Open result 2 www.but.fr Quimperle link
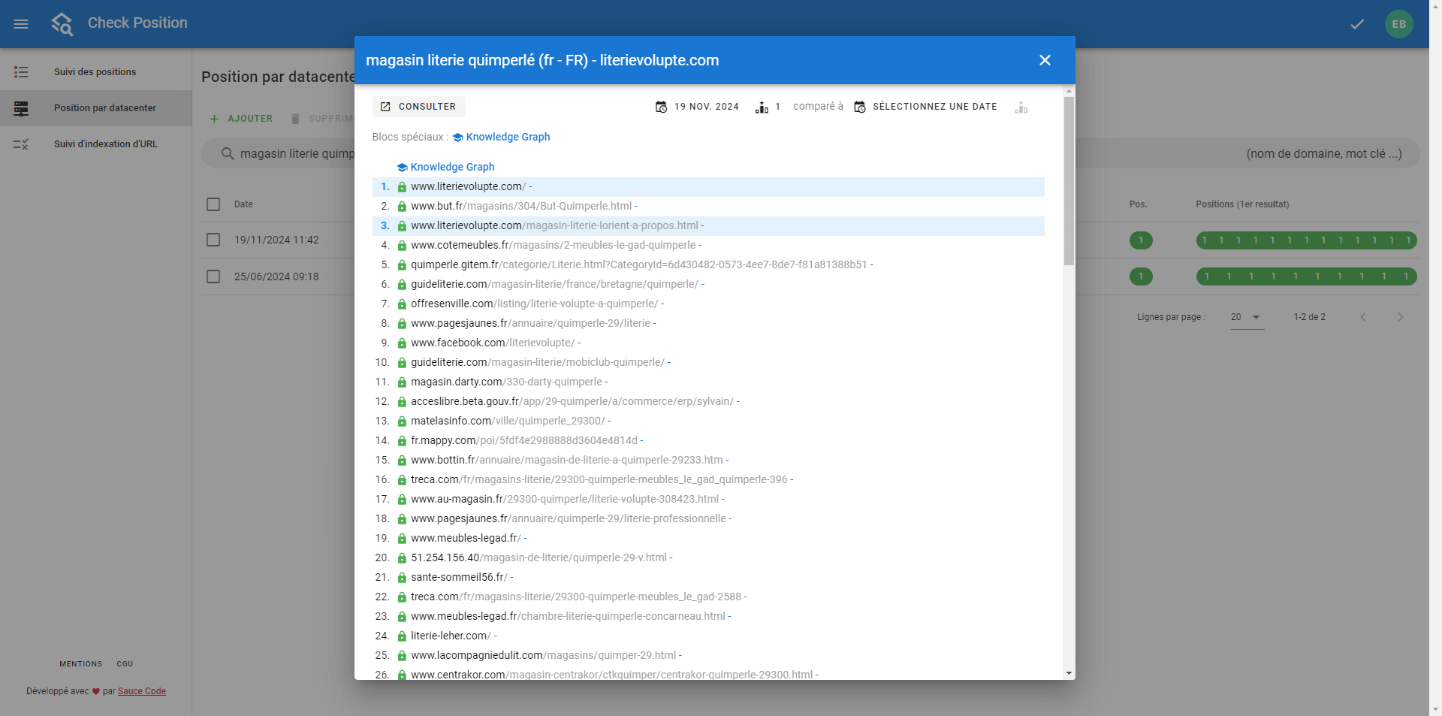 tap(521, 206)
